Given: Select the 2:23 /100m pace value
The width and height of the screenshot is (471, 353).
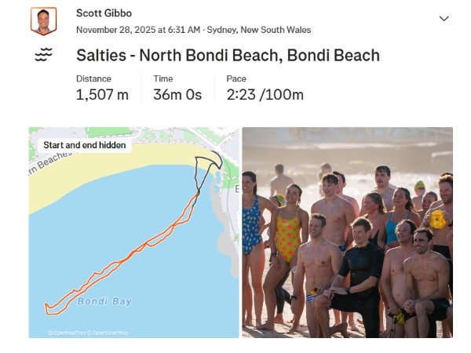Looking at the screenshot, I should [x=265, y=95].
